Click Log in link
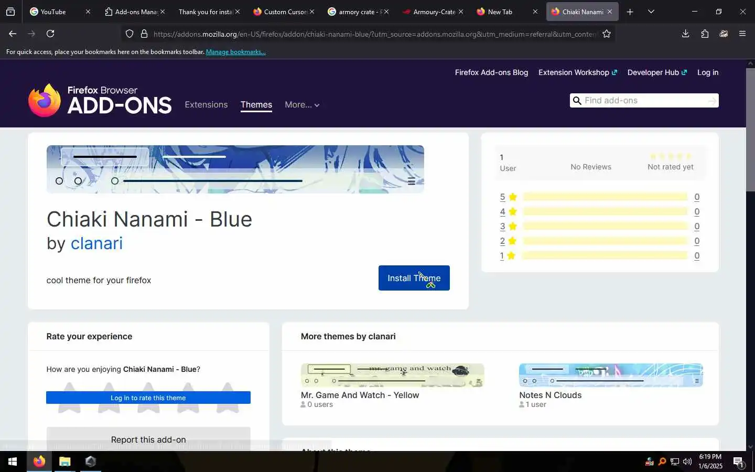 (x=708, y=72)
